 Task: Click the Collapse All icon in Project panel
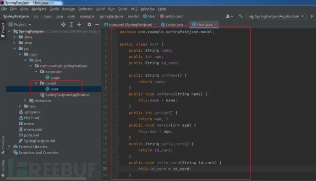click(79, 25)
